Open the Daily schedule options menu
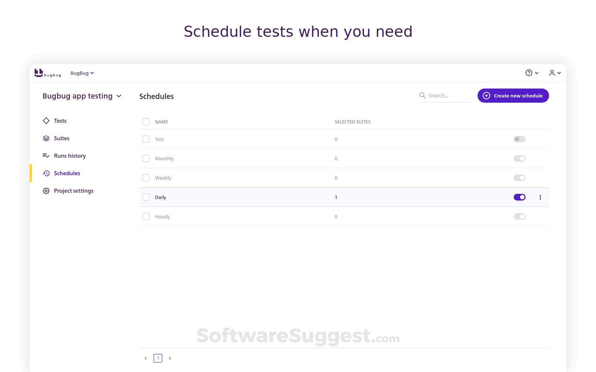This screenshot has width=596, height=372. [x=540, y=197]
